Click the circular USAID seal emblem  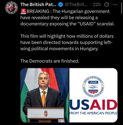click(93, 87)
